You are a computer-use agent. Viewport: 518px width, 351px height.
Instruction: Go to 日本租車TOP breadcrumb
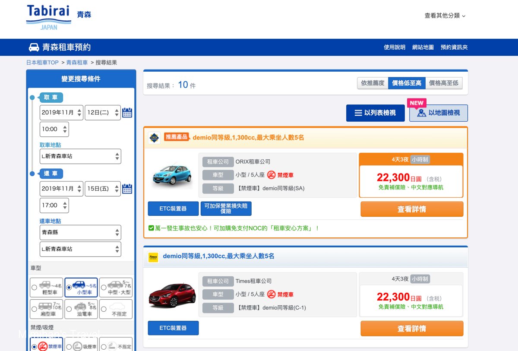pyautogui.click(x=42, y=63)
